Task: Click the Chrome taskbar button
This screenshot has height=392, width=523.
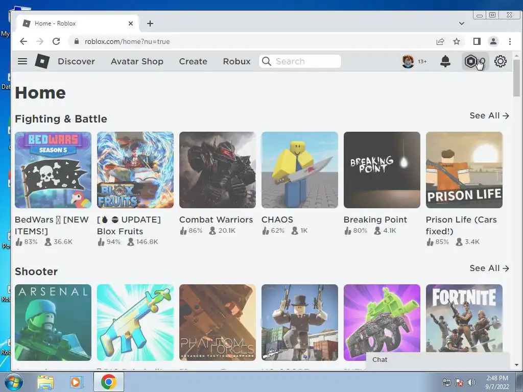Action: point(108,382)
